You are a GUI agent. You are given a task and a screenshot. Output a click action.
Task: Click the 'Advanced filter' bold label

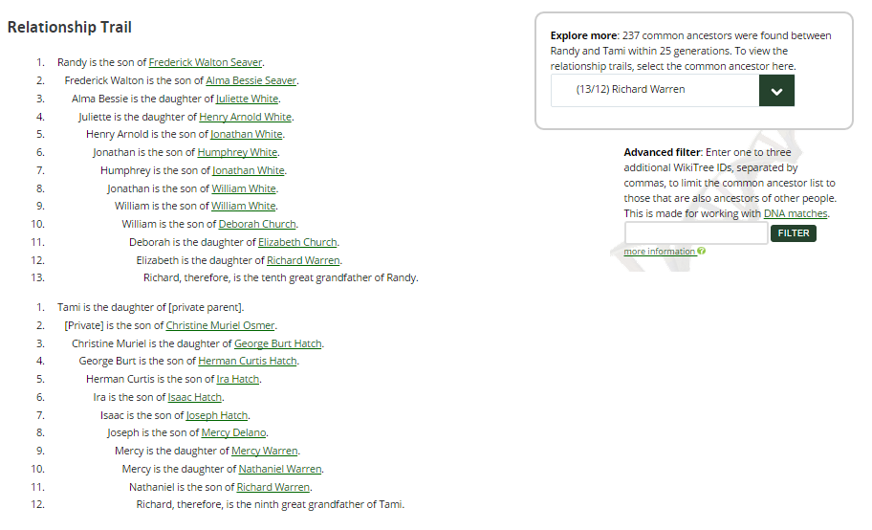pyautogui.click(x=663, y=152)
